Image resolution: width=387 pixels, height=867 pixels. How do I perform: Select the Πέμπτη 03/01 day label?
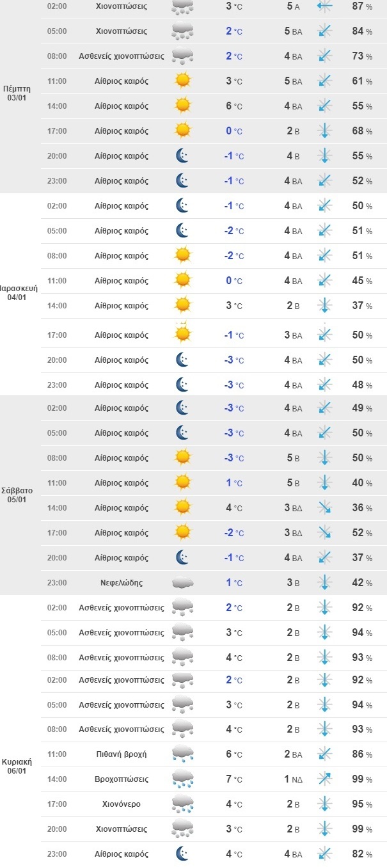pos(16,93)
